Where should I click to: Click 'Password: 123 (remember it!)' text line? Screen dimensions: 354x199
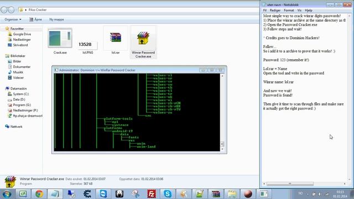click(286, 60)
